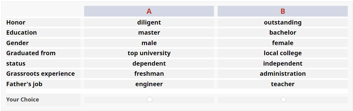Screen dimensions: 353x111
Task: Click the Education row label
Action: coord(21,33)
